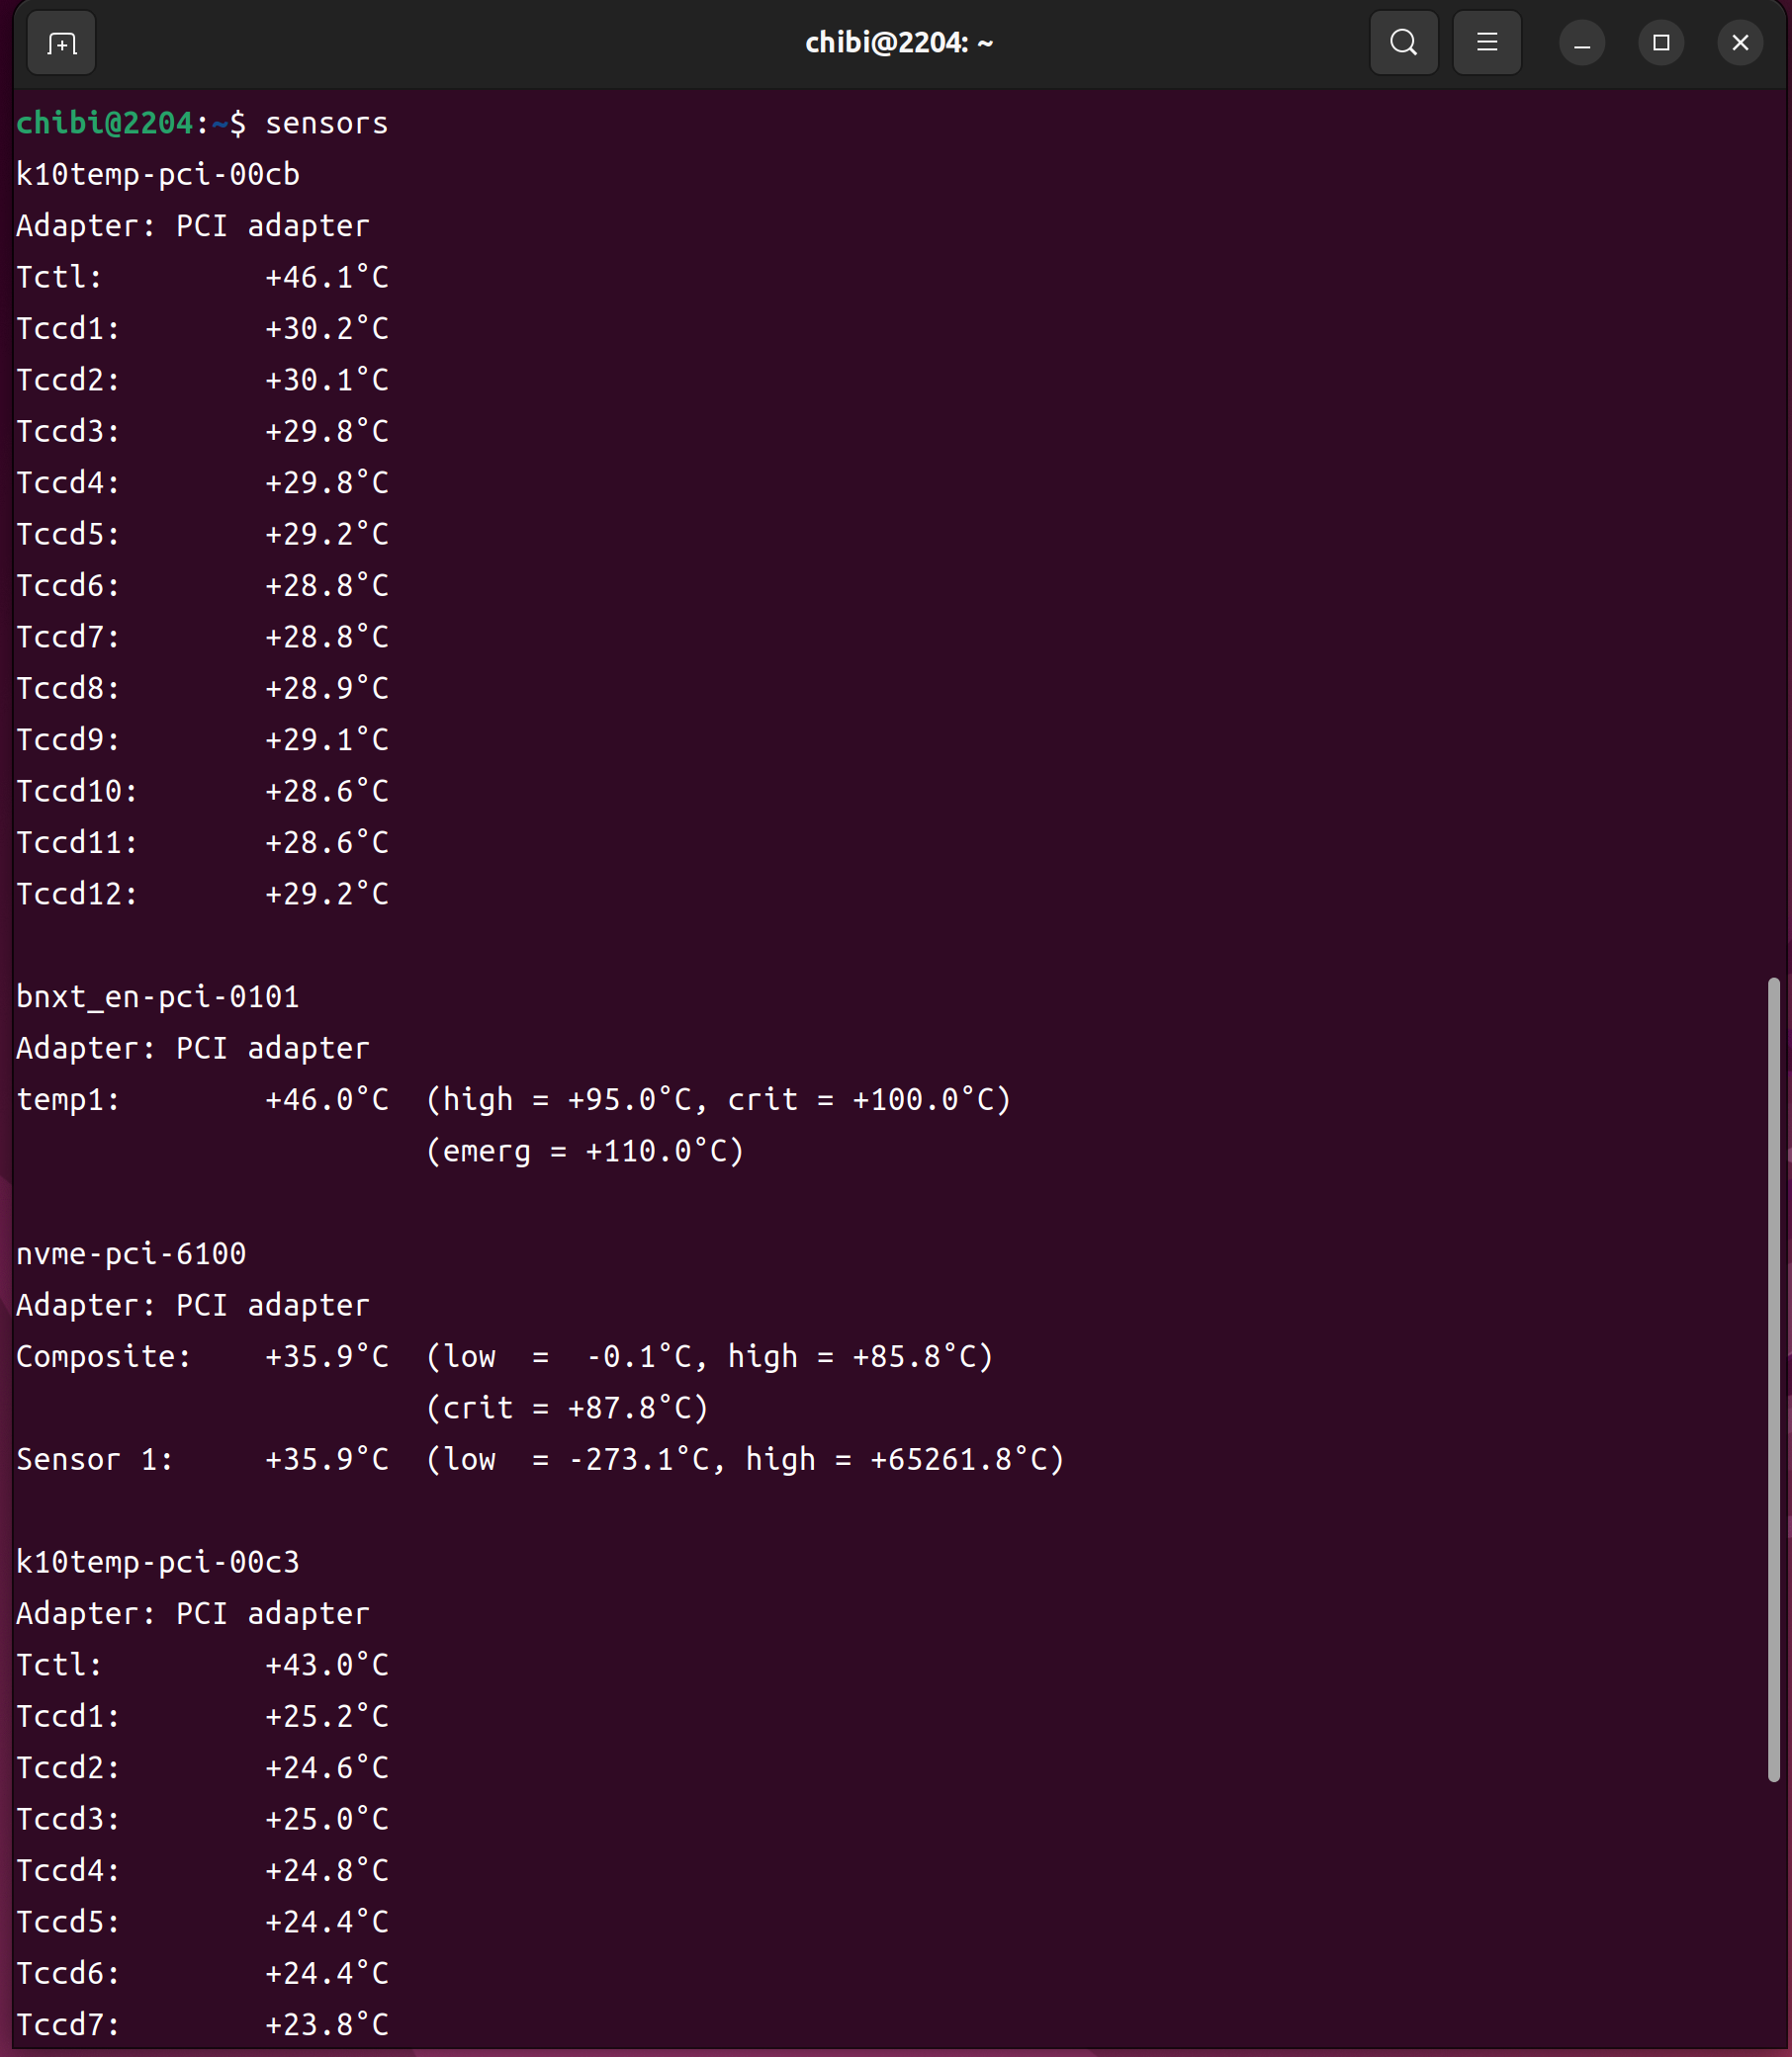Image resolution: width=1792 pixels, height=2057 pixels.
Task: Maximize the terminal window
Action: [1661, 43]
